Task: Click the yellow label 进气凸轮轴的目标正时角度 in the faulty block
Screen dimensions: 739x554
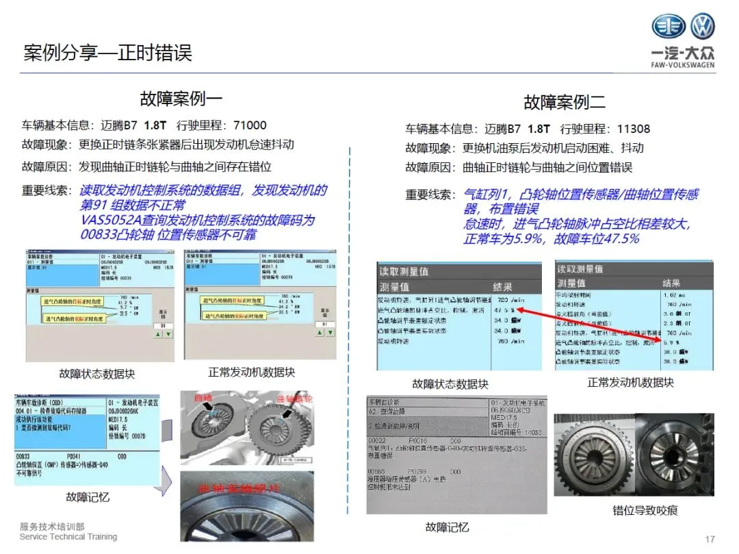Action: click(73, 301)
